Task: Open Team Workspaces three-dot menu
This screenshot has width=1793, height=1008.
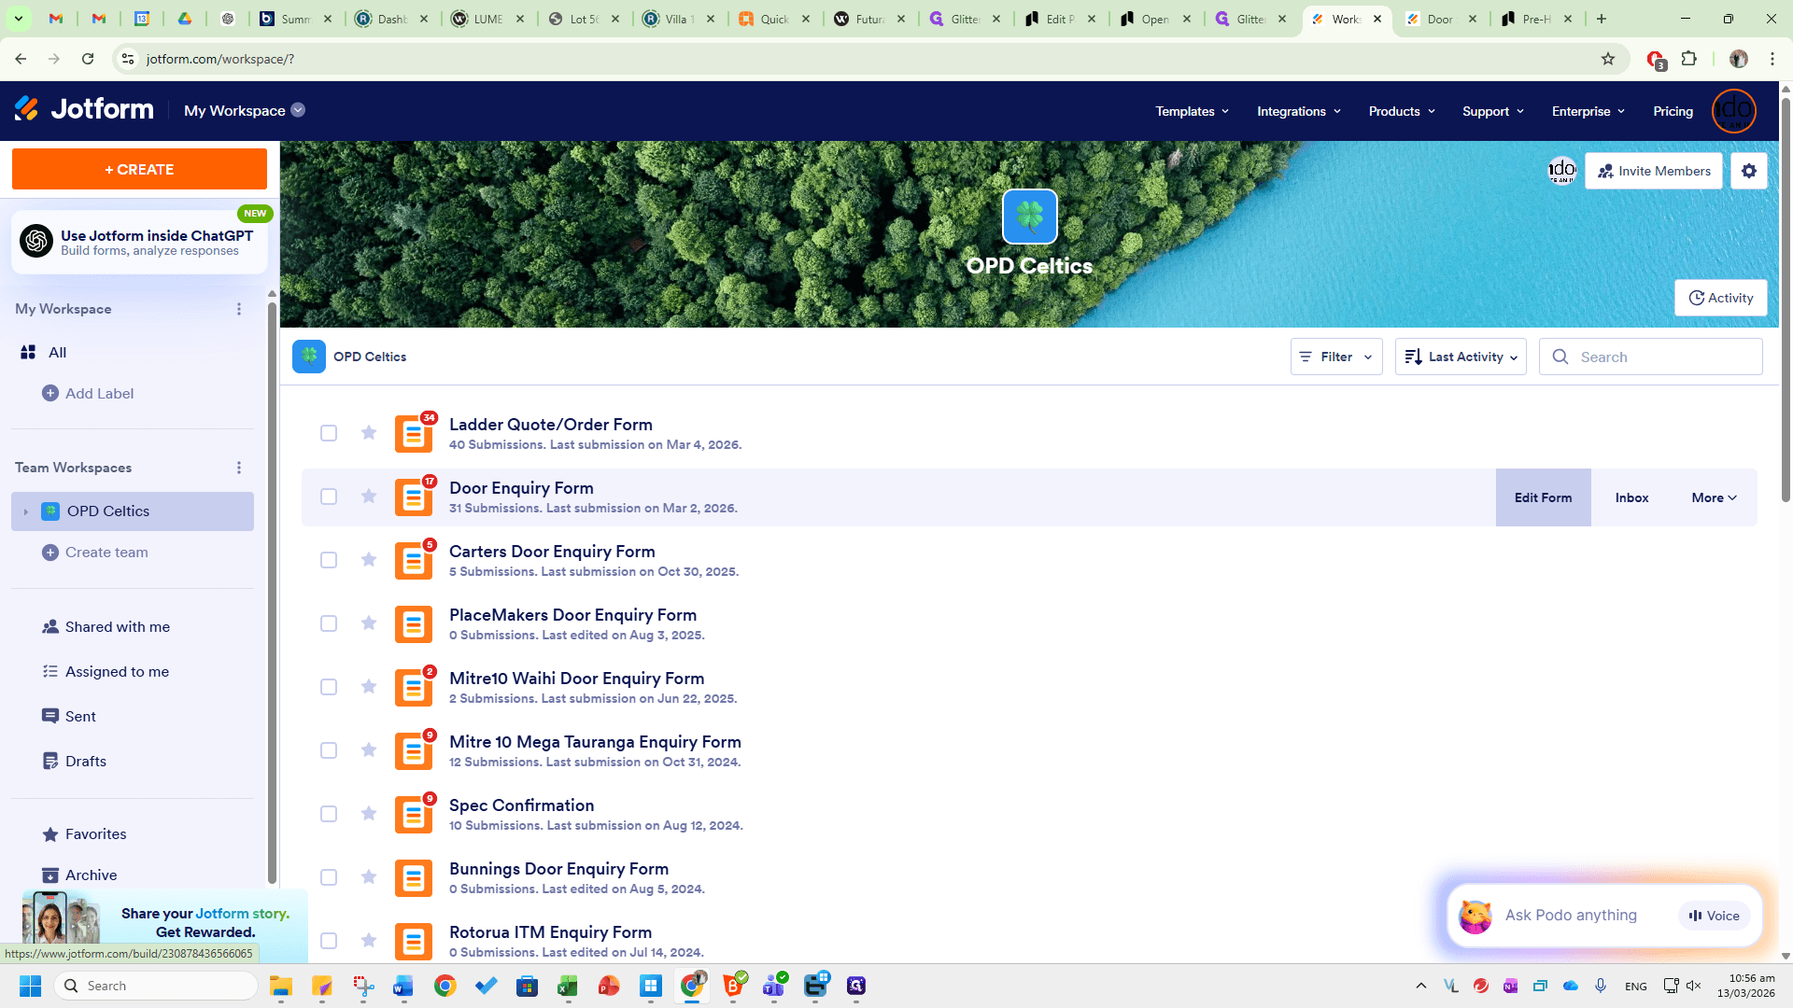Action: tap(239, 468)
